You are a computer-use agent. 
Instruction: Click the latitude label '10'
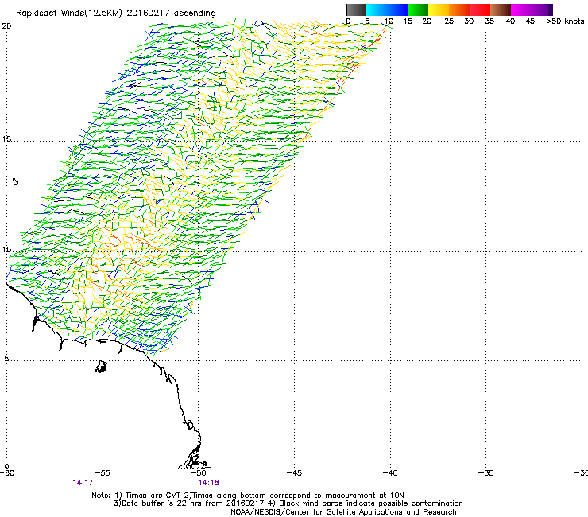pos(6,249)
